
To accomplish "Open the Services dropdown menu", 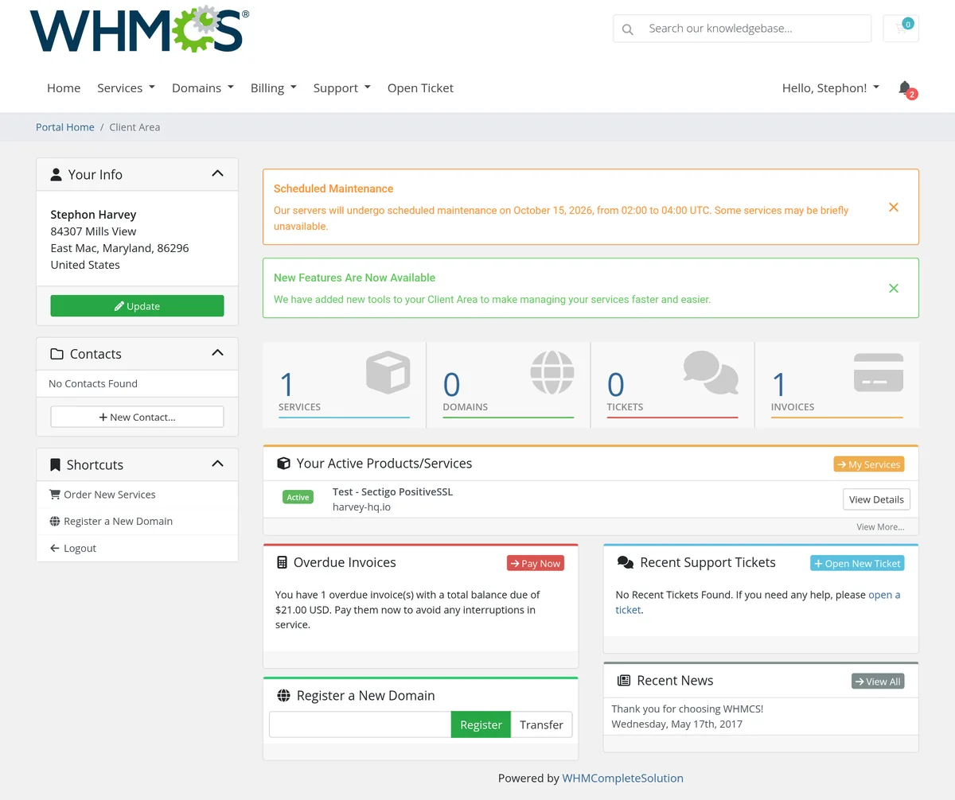I will coord(126,88).
